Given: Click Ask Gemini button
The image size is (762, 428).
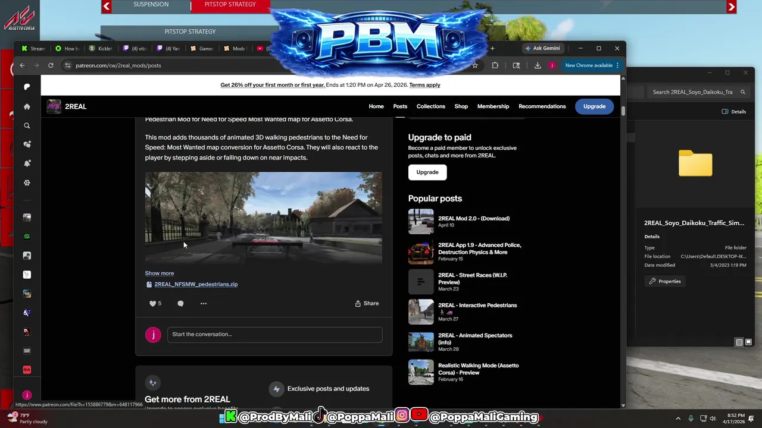Looking at the screenshot, I should point(542,48).
